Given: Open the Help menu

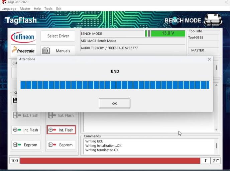Looking at the screenshot, I should pos(37,9).
